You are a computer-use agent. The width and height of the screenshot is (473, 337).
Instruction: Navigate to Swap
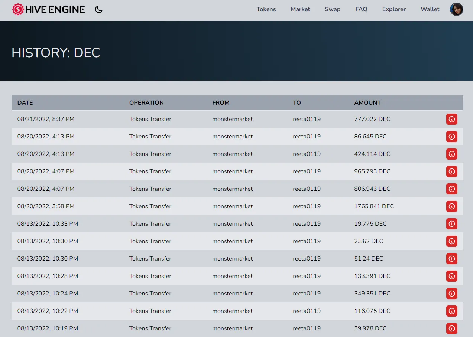[333, 9]
